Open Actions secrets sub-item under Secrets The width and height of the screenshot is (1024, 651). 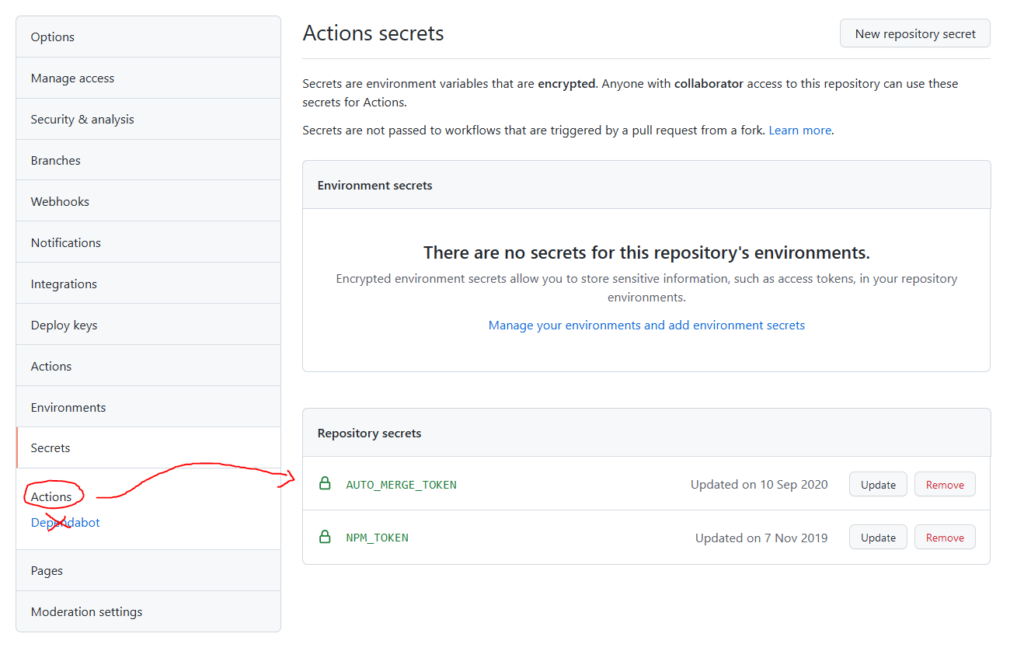pos(51,497)
